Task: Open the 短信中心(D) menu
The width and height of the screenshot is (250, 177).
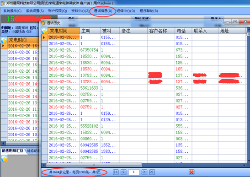Action: click(126, 11)
